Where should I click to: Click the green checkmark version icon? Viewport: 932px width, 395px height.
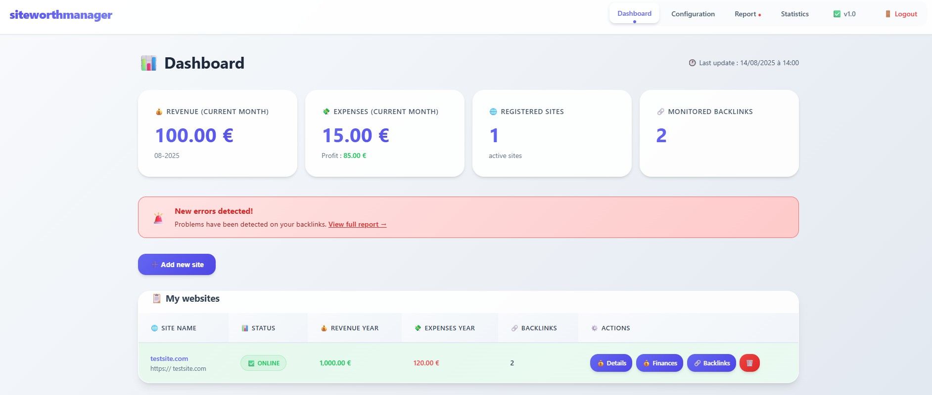coord(837,14)
